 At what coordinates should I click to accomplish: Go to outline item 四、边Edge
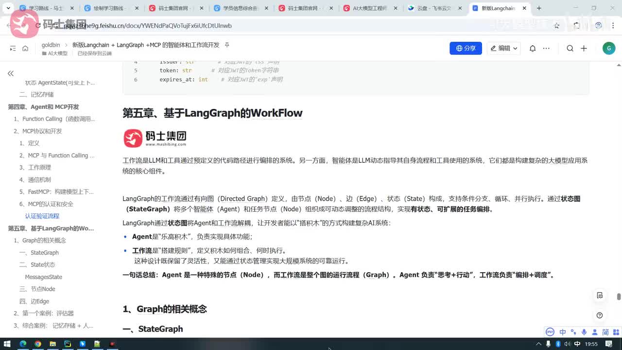[x=34, y=301]
